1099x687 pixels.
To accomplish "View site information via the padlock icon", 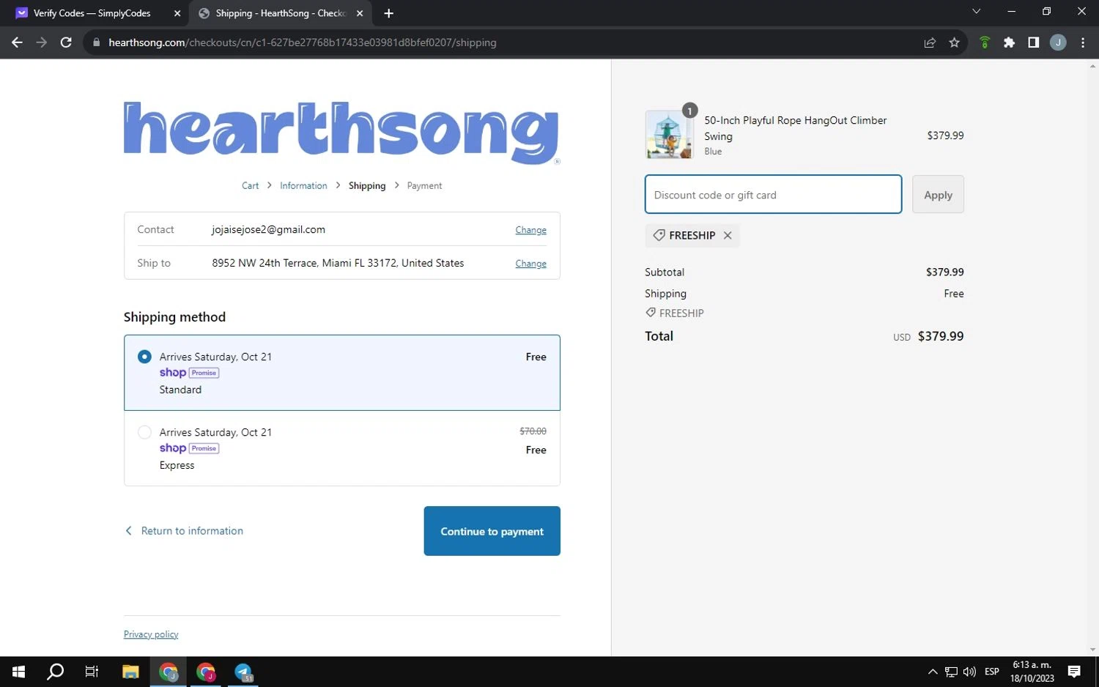I will point(96,42).
